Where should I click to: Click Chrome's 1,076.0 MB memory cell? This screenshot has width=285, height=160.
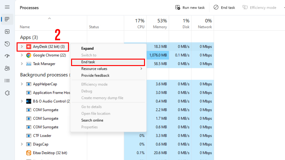(x=158, y=55)
